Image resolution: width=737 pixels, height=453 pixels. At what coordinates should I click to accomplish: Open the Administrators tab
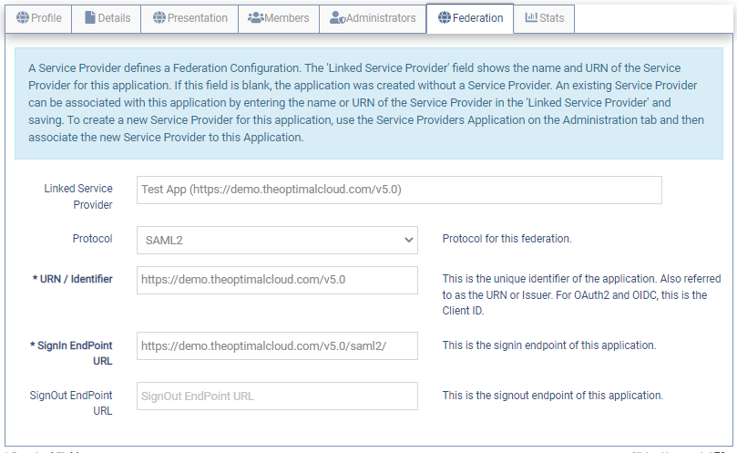pos(373,19)
